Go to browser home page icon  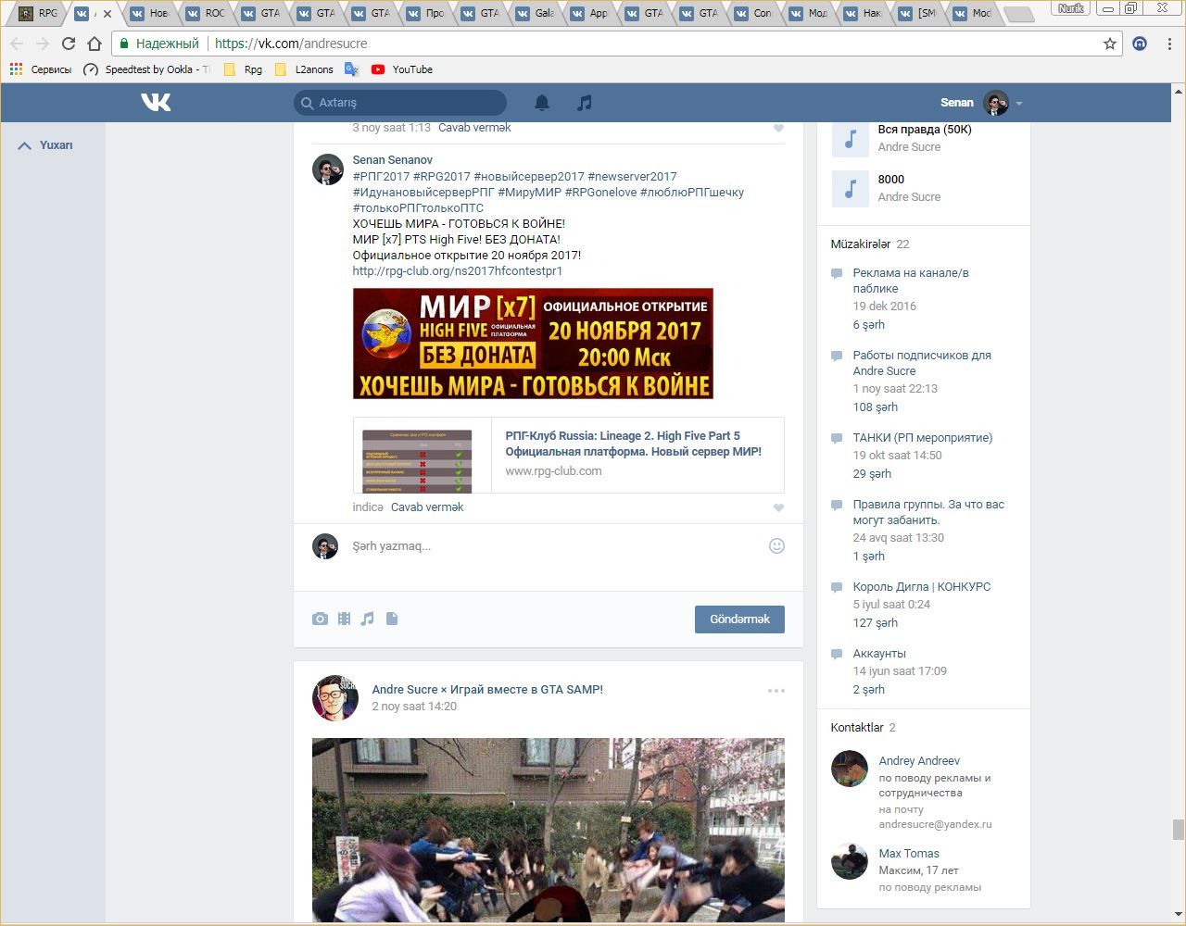tap(94, 44)
